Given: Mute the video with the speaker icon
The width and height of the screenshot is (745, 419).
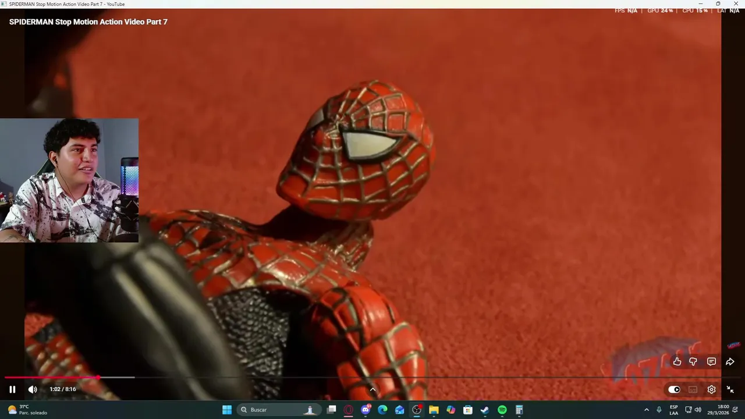Looking at the screenshot, I should [x=33, y=389].
